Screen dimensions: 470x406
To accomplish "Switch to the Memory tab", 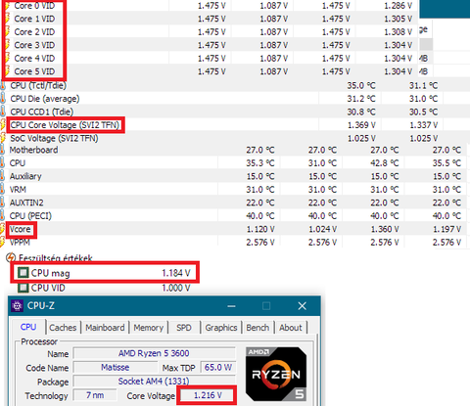I will point(148,328).
